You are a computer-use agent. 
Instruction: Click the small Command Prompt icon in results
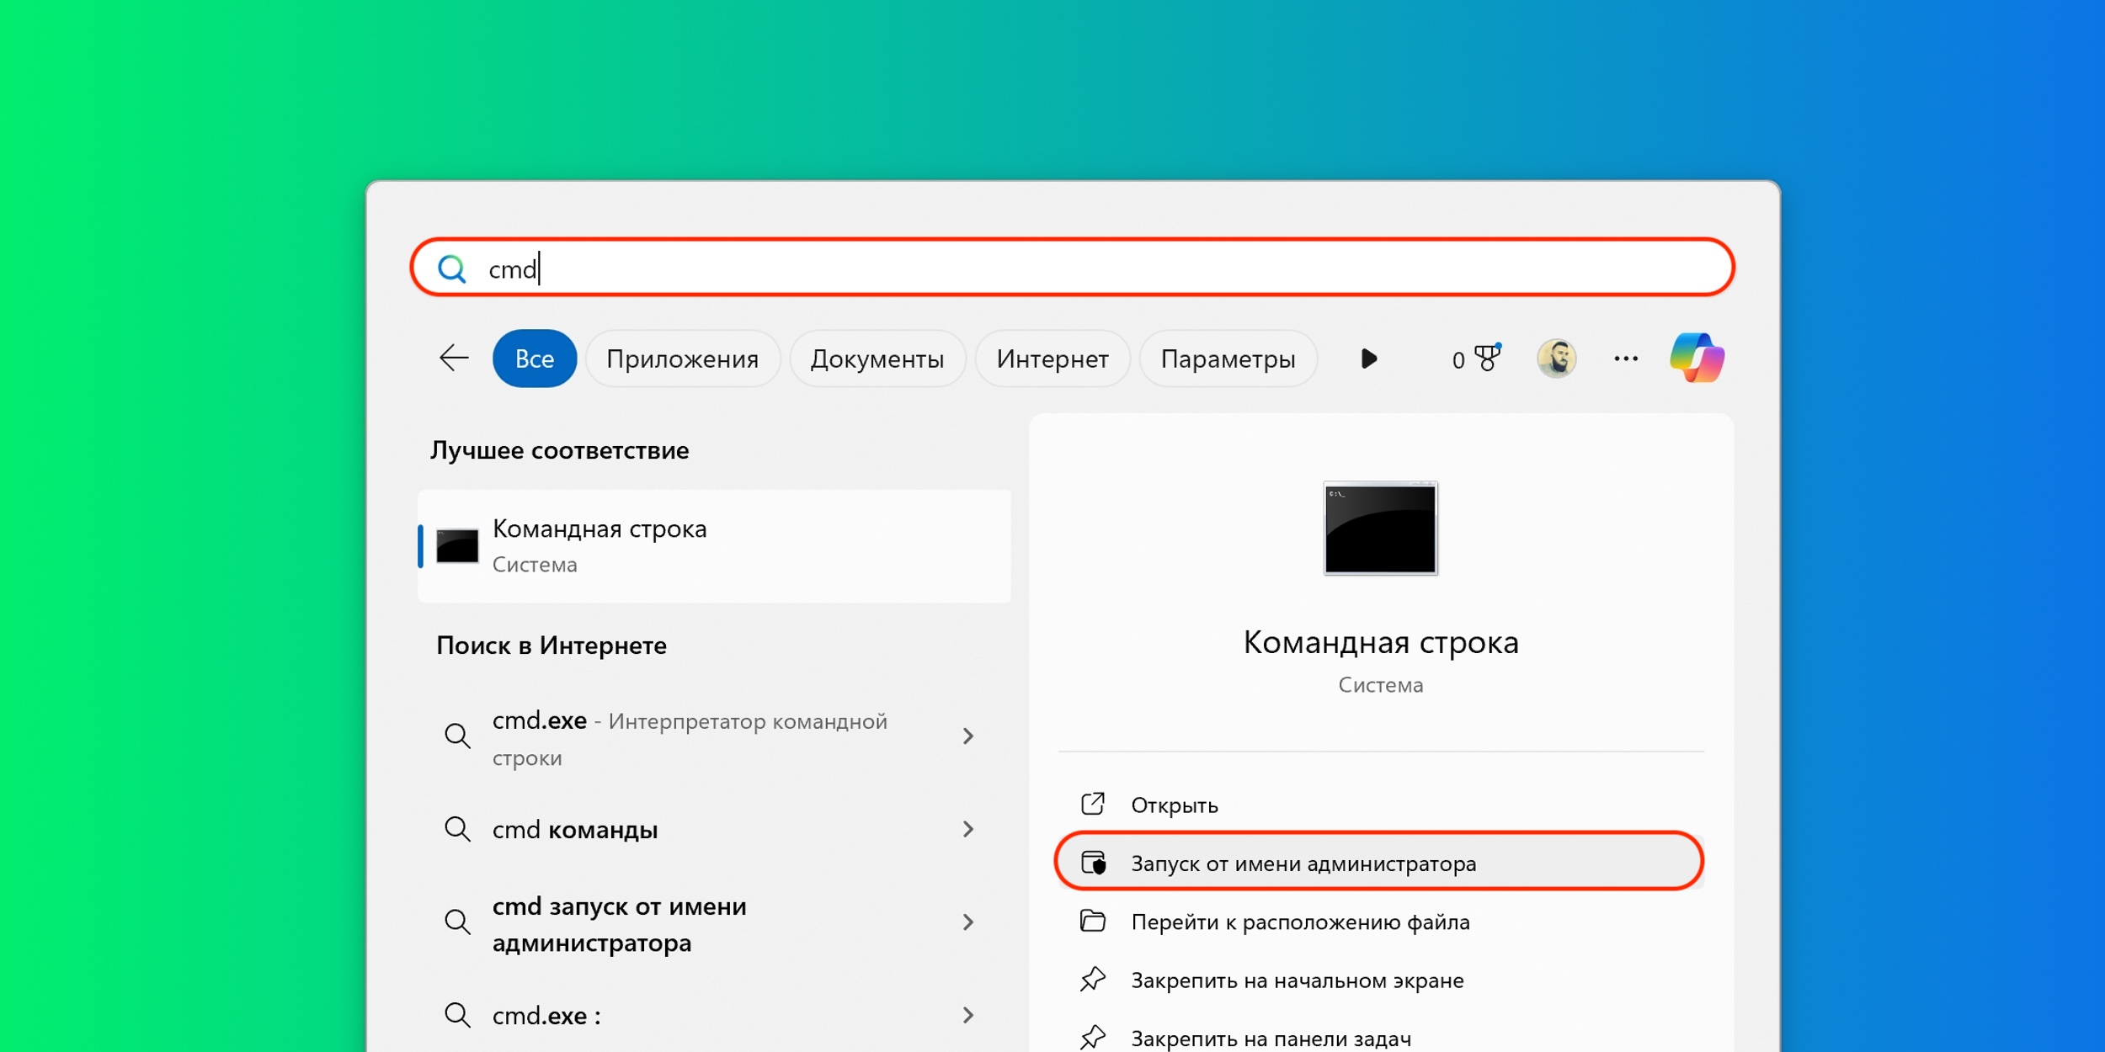pyautogui.click(x=457, y=545)
